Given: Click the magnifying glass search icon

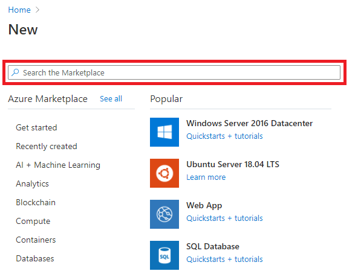Looking at the screenshot, I should [15, 72].
